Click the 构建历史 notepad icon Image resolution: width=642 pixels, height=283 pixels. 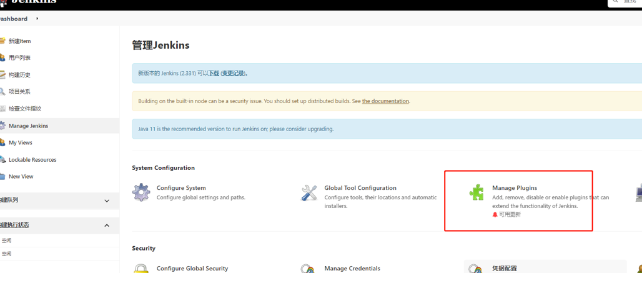[x=2, y=75]
